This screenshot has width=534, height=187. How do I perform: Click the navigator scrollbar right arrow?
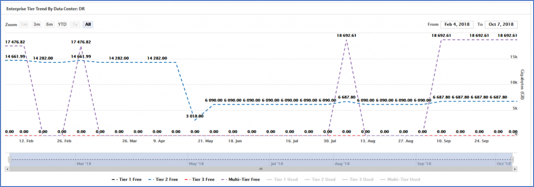pos(514,169)
